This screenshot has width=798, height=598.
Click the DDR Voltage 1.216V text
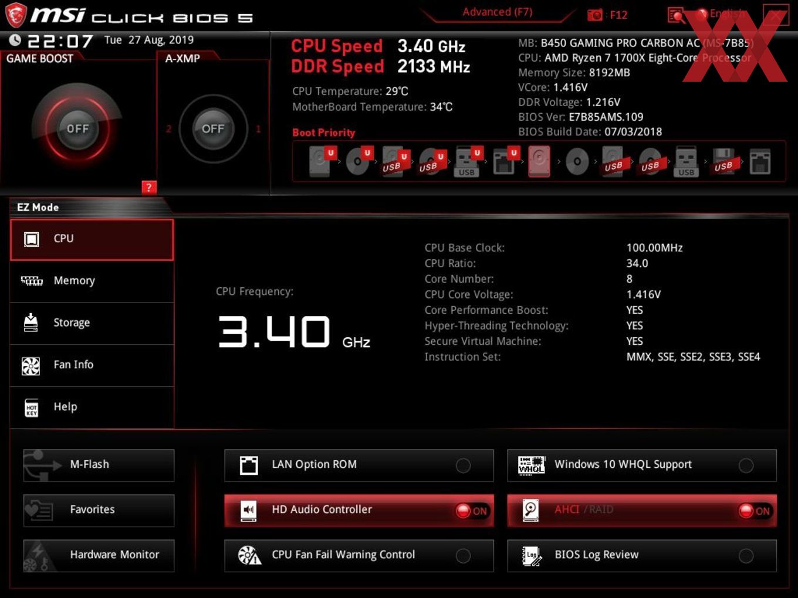click(569, 103)
